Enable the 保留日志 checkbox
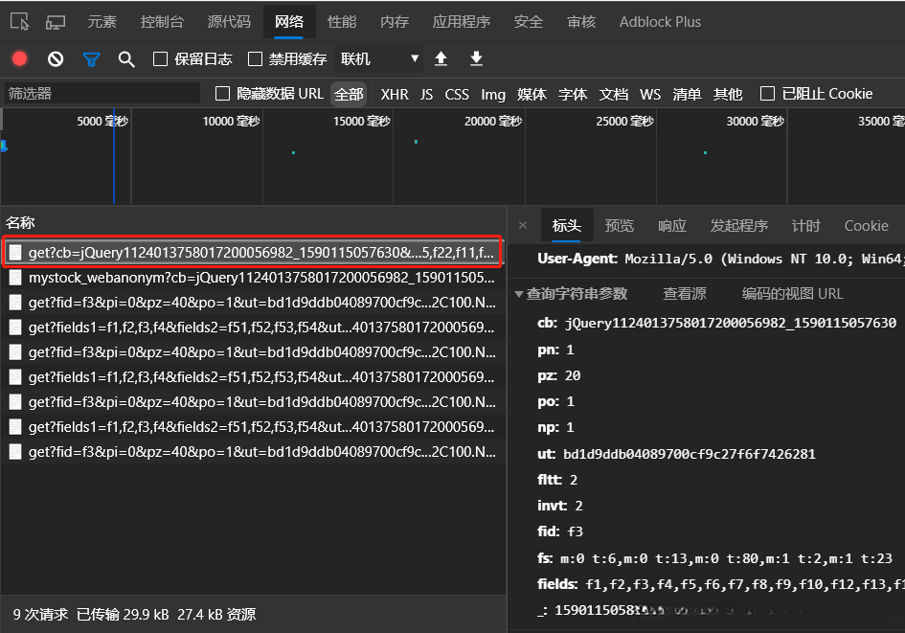This screenshot has width=905, height=633. click(x=160, y=57)
